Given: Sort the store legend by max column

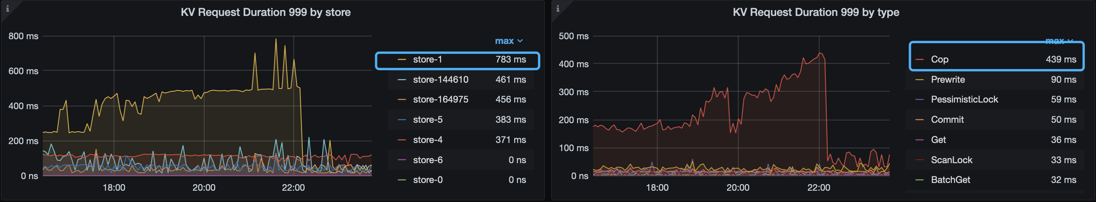Looking at the screenshot, I should 508,41.
